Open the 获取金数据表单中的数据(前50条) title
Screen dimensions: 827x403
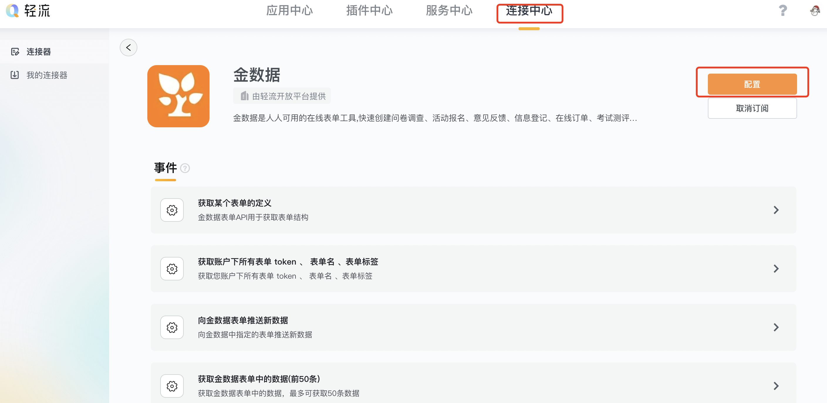coord(259,379)
